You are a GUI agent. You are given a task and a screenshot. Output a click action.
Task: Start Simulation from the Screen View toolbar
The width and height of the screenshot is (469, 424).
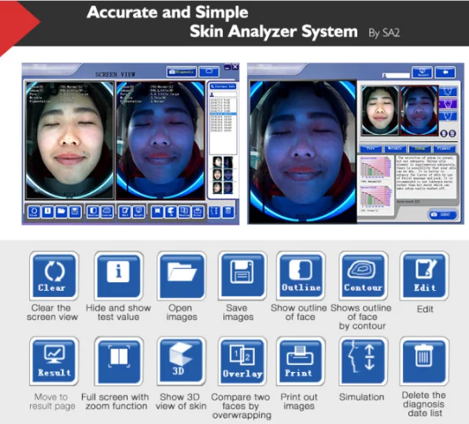tap(214, 212)
